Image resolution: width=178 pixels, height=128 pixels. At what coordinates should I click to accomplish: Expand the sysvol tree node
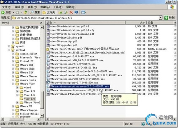click(x=9, y=46)
